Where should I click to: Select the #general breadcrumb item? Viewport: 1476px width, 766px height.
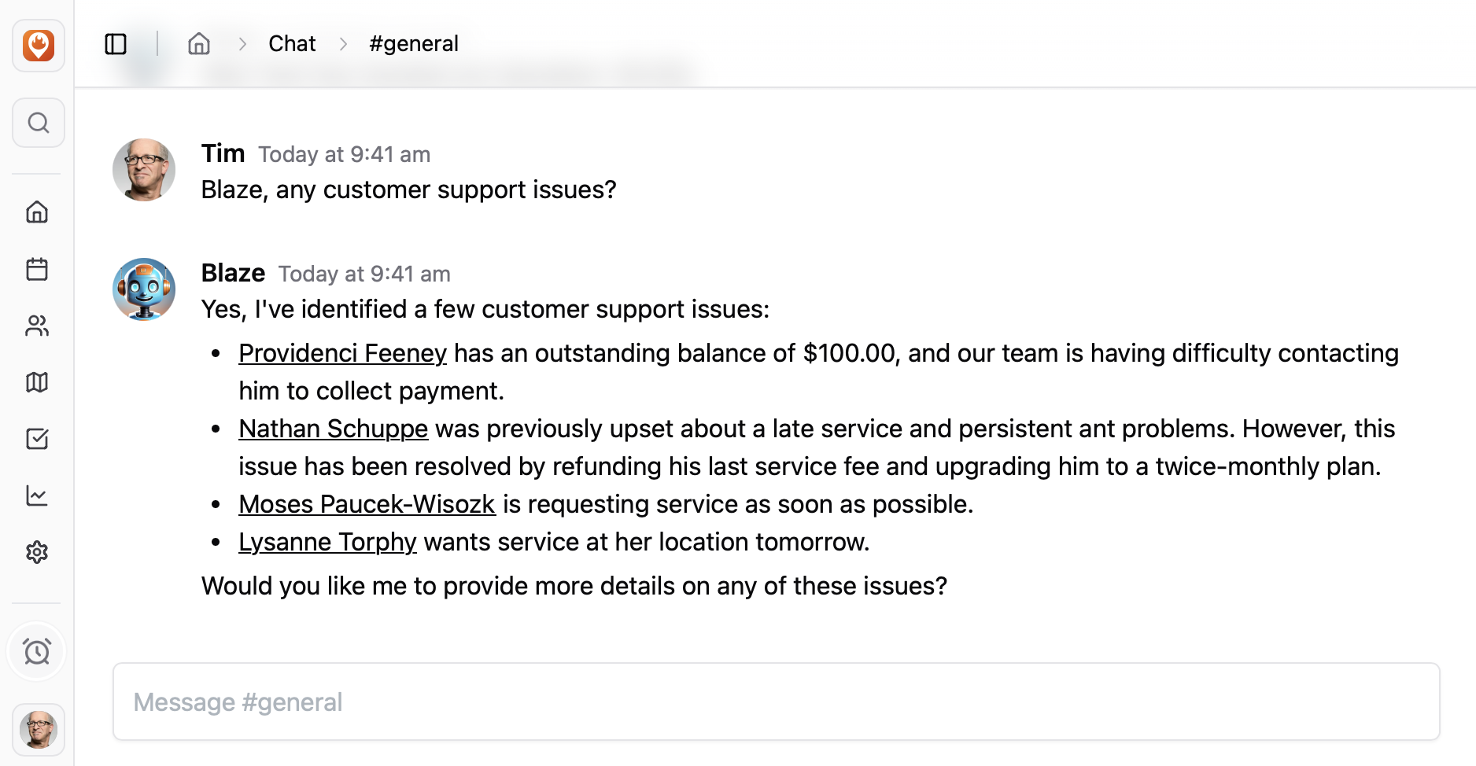tap(414, 44)
